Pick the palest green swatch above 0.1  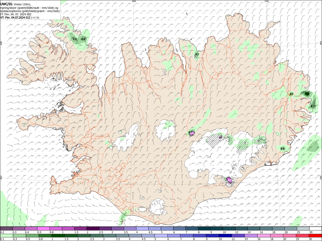[7, 235]
